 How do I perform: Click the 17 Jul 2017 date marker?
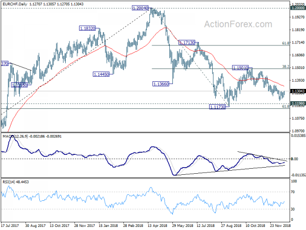click(x=10, y=225)
